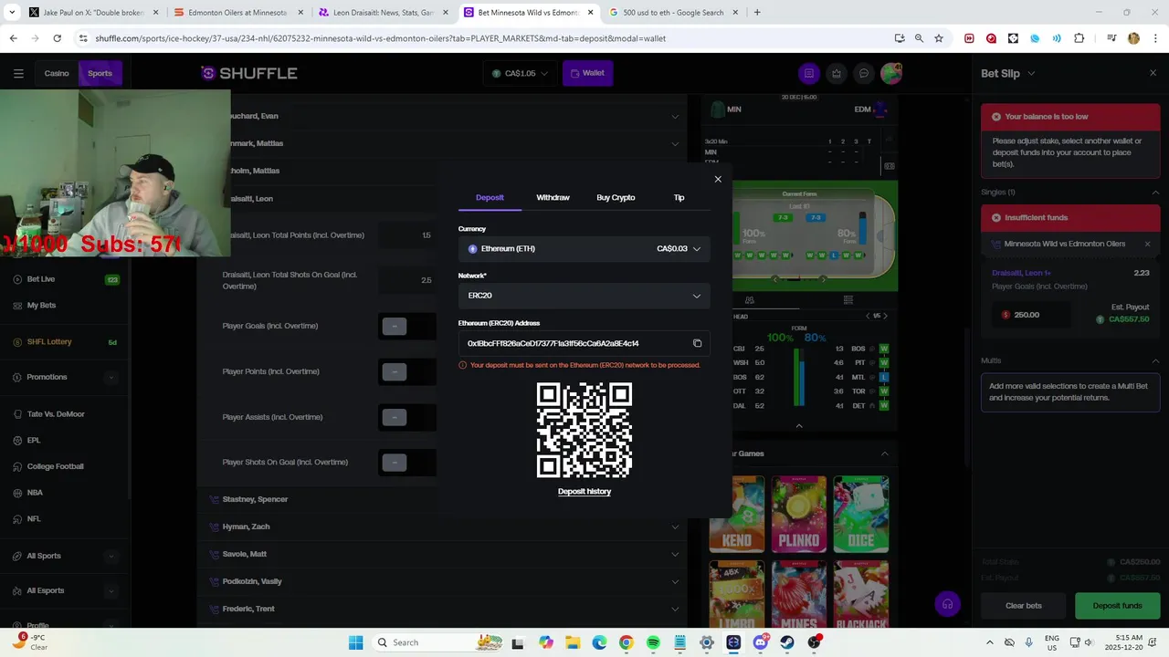
Task: Open the standings list icon tab
Action: click(x=848, y=299)
